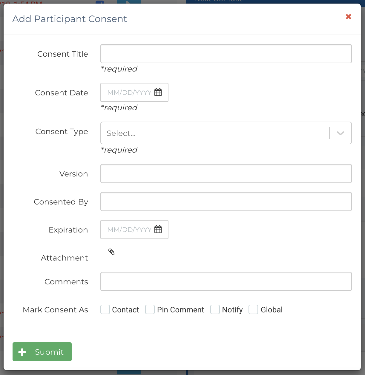Check the Notify option
The width and height of the screenshot is (365, 375).
click(215, 310)
